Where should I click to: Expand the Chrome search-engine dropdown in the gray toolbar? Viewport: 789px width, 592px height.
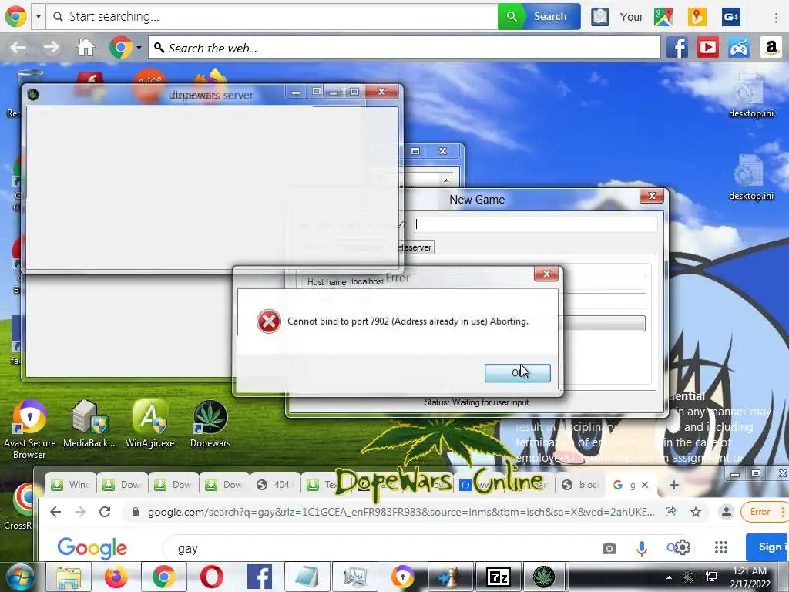click(x=139, y=49)
